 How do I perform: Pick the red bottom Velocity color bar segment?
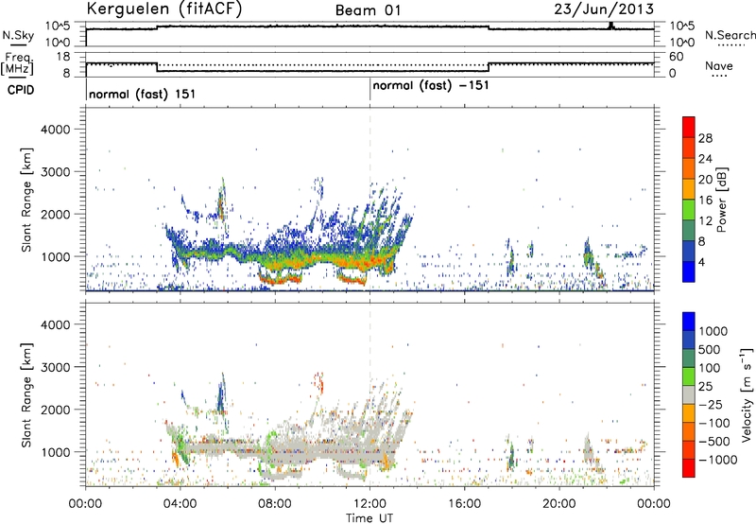point(689,467)
